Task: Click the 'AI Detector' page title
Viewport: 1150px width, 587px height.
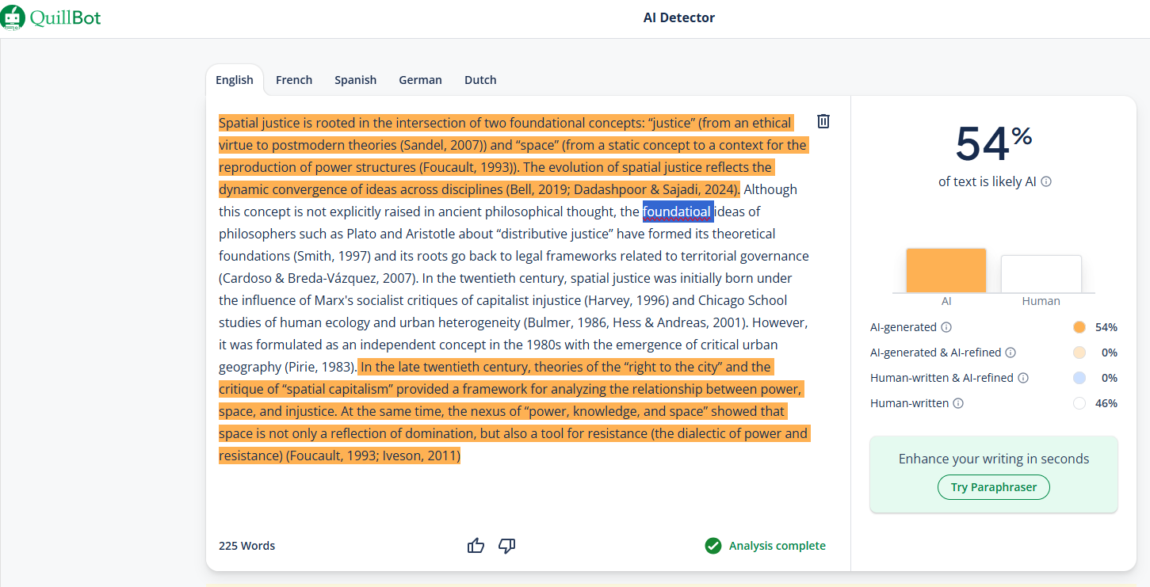Action: (679, 17)
